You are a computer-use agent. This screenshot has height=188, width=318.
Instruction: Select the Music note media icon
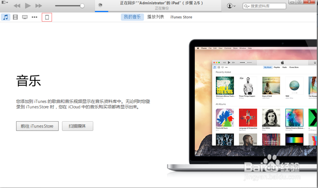(x=5, y=17)
